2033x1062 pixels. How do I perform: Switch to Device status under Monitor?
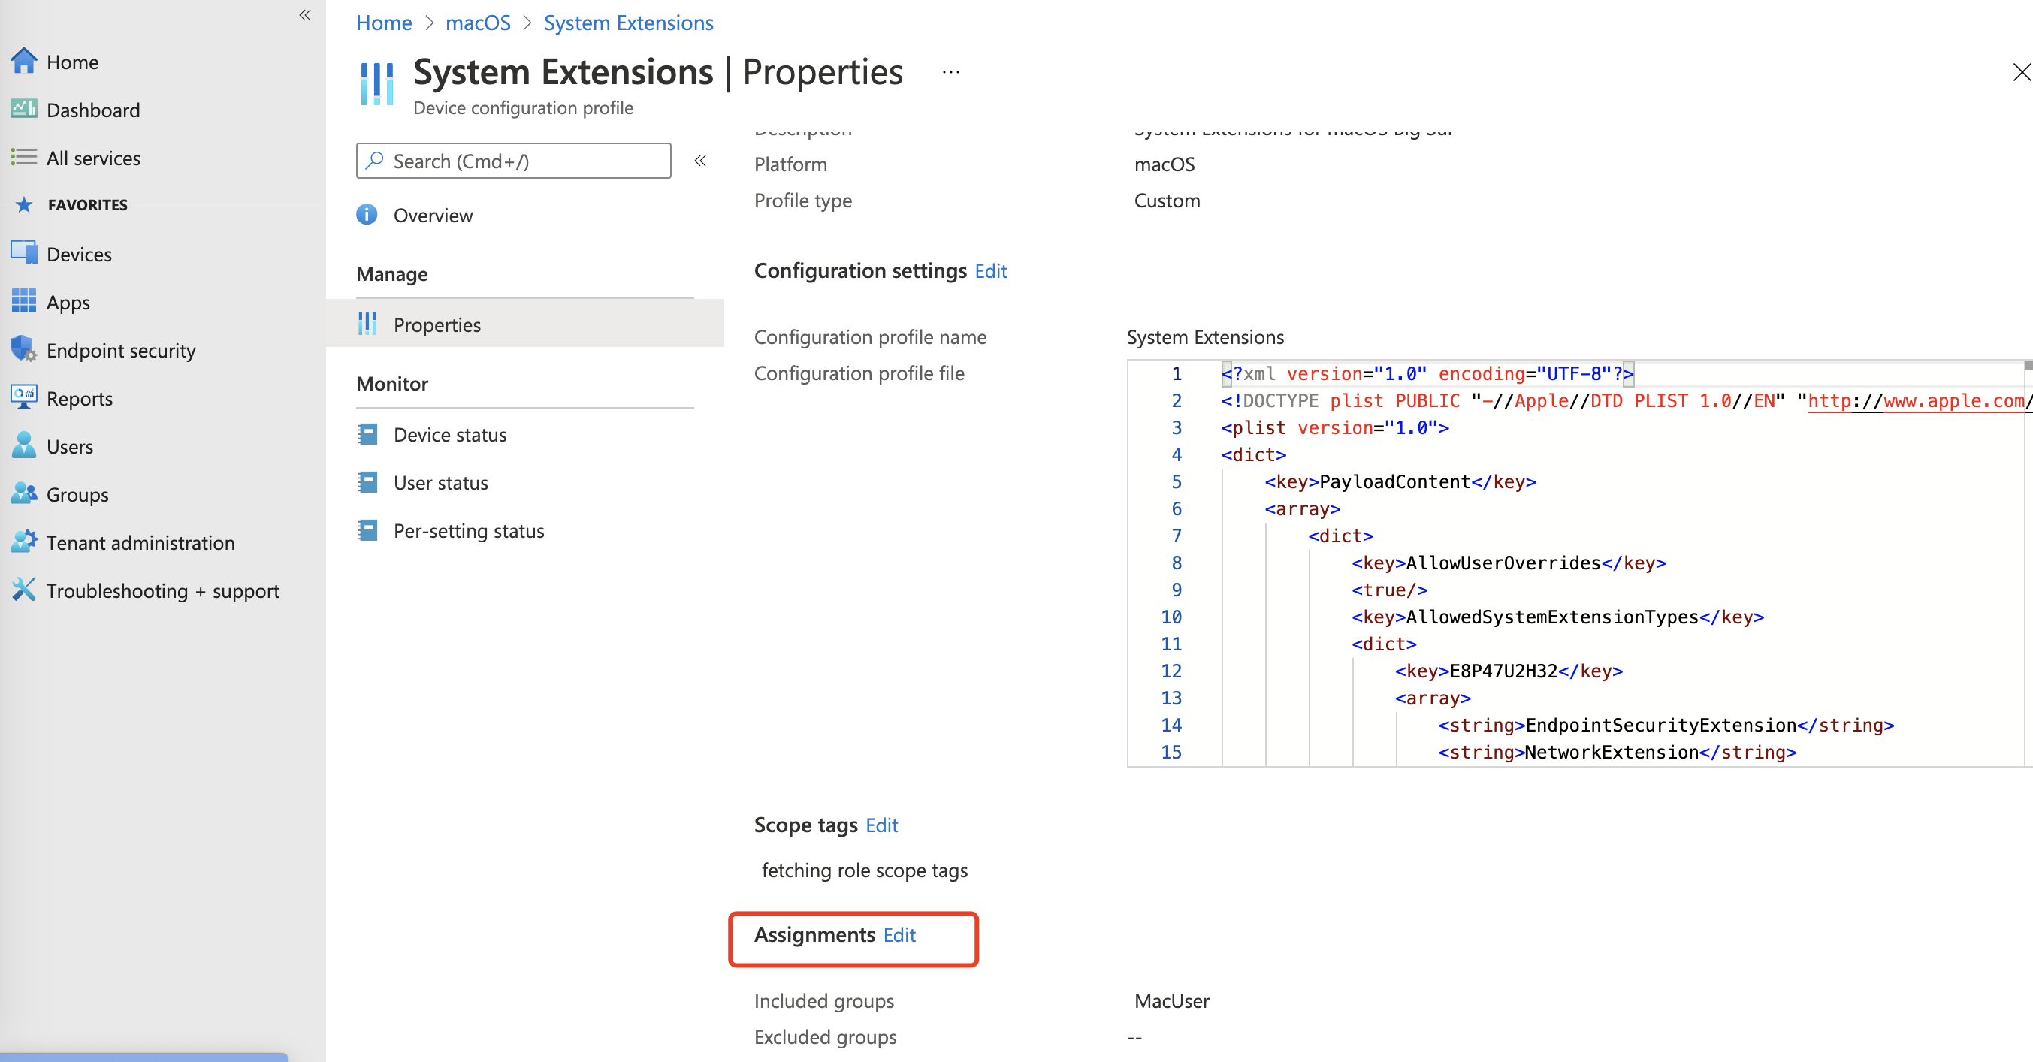point(450,434)
